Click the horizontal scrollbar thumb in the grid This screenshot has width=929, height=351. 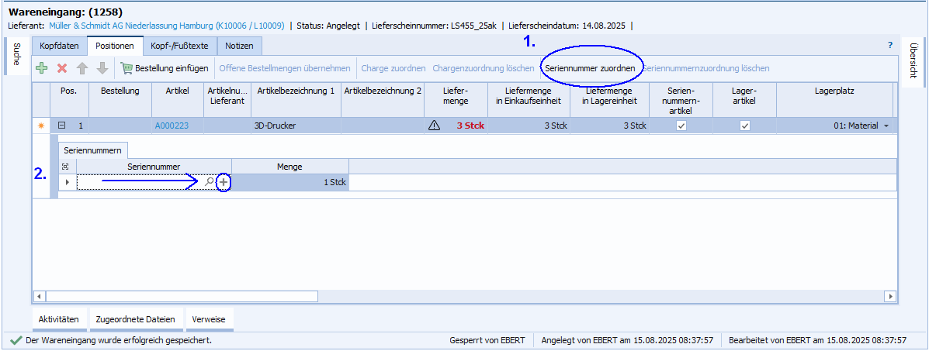point(182,296)
